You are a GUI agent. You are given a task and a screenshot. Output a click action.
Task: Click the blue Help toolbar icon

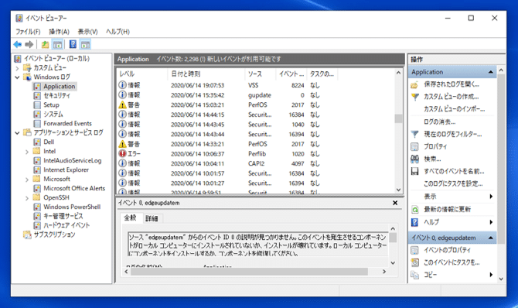[x=73, y=44]
